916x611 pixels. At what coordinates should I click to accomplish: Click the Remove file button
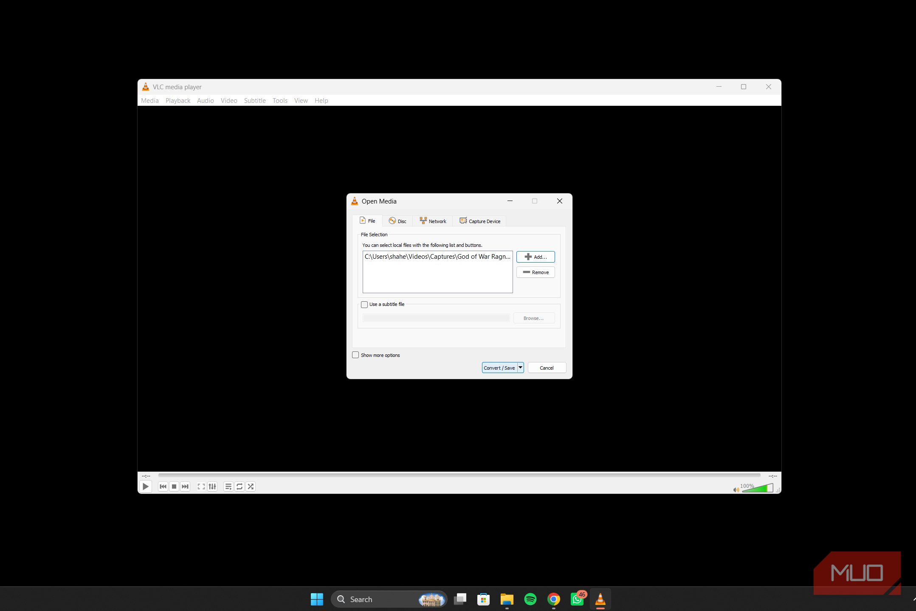[536, 272]
